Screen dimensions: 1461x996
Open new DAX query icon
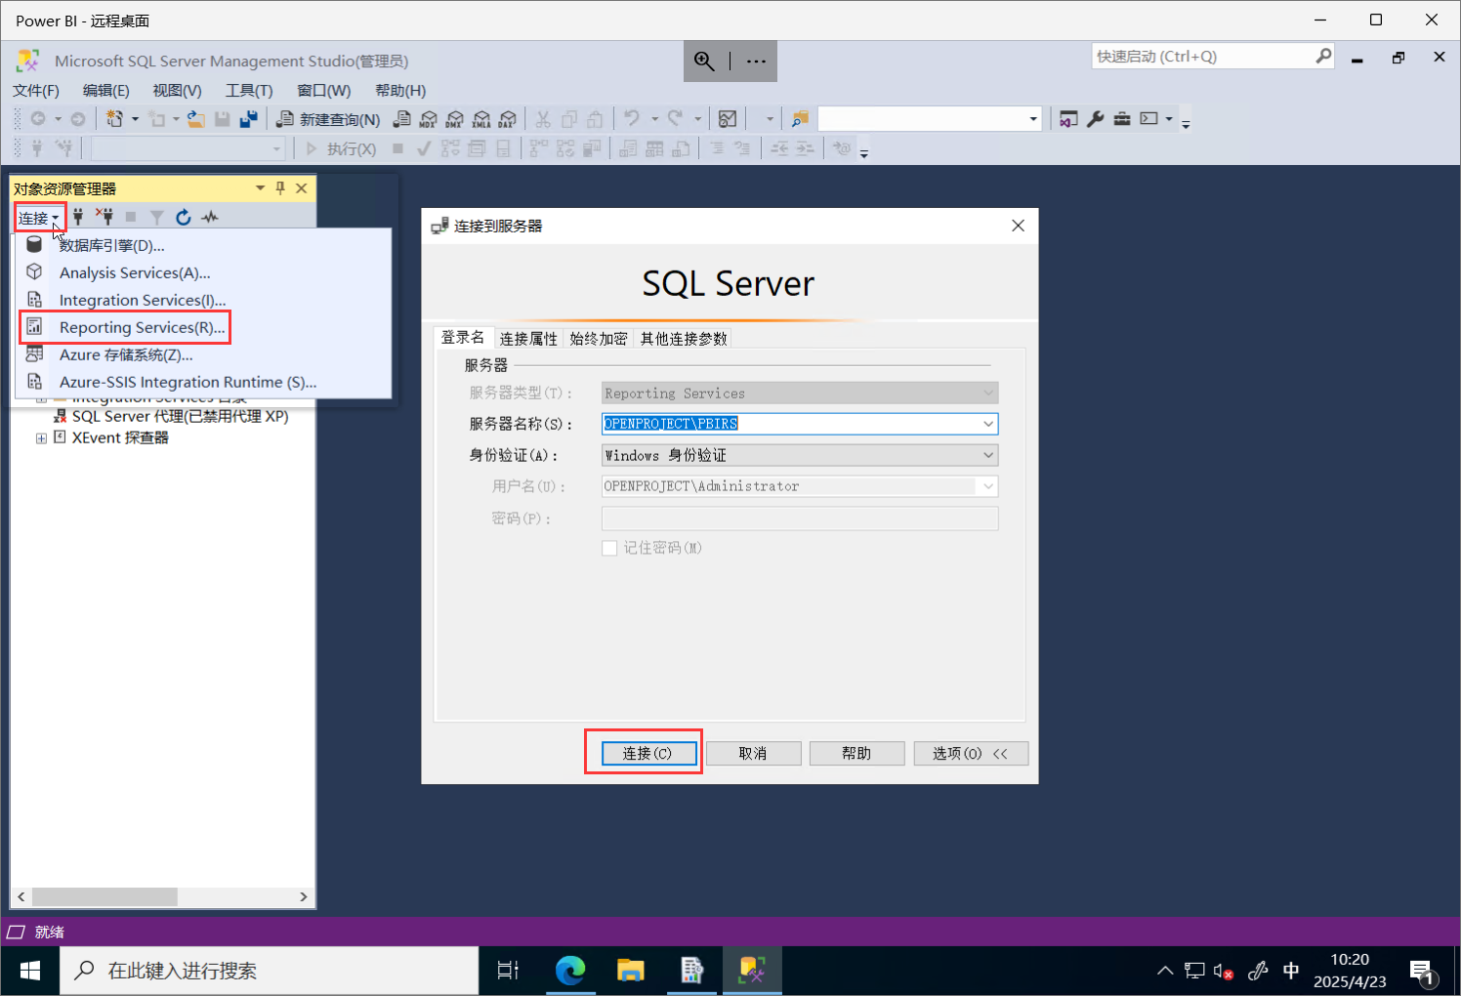507,119
